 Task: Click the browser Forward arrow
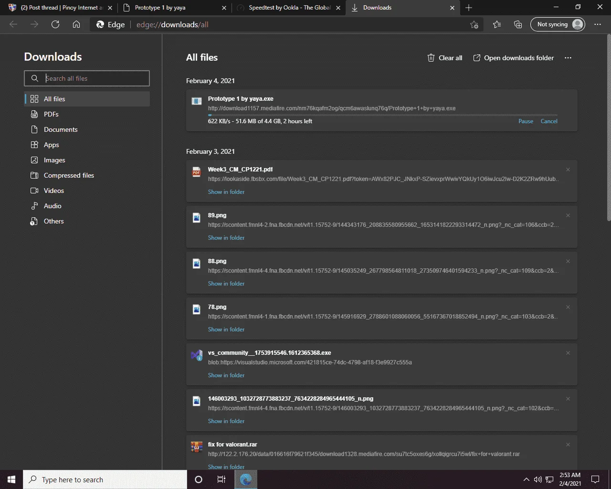pyautogui.click(x=34, y=24)
